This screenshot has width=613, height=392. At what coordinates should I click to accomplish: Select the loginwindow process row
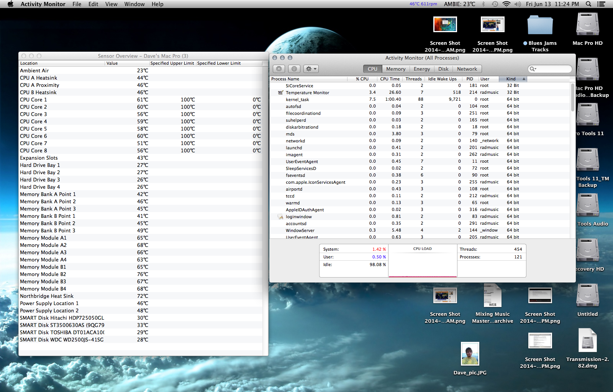(298, 217)
